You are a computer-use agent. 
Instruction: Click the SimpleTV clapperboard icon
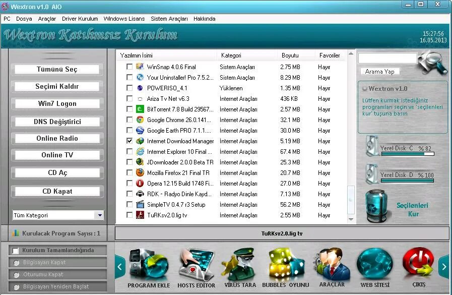tap(140, 204)
